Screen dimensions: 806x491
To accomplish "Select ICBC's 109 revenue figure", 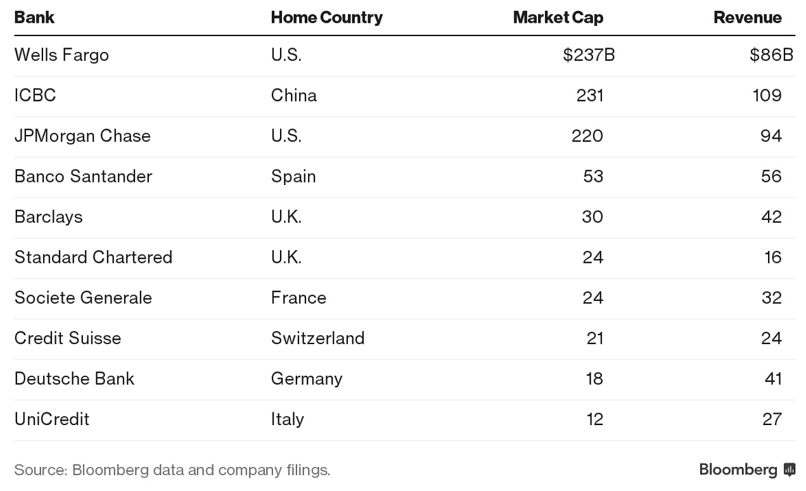I will [767, 96].
